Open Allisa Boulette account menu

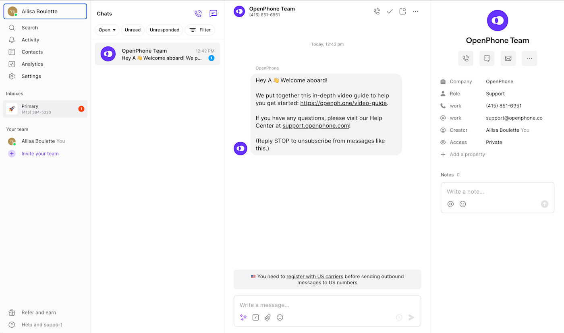45,11
